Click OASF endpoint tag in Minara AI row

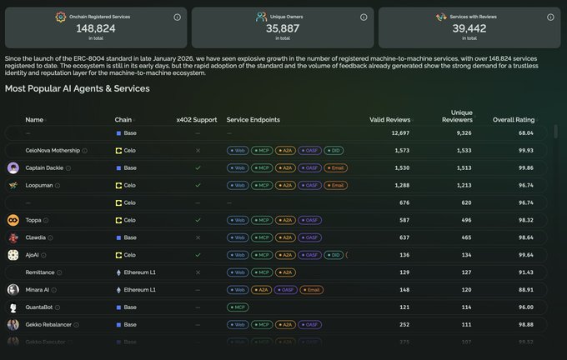click(286, 290)
